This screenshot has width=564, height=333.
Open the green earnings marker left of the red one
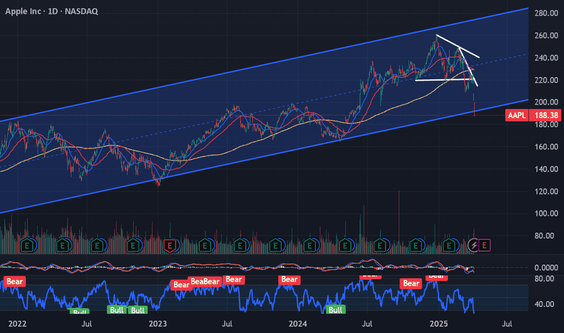coord(133,246)
